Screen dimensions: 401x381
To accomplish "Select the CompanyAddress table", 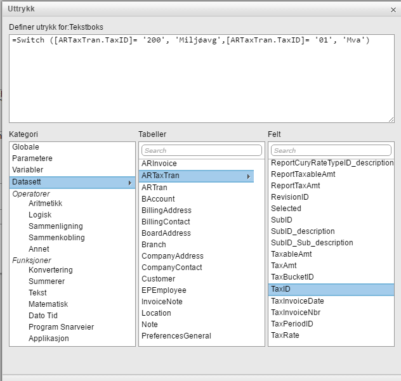I will coord(173,256).
